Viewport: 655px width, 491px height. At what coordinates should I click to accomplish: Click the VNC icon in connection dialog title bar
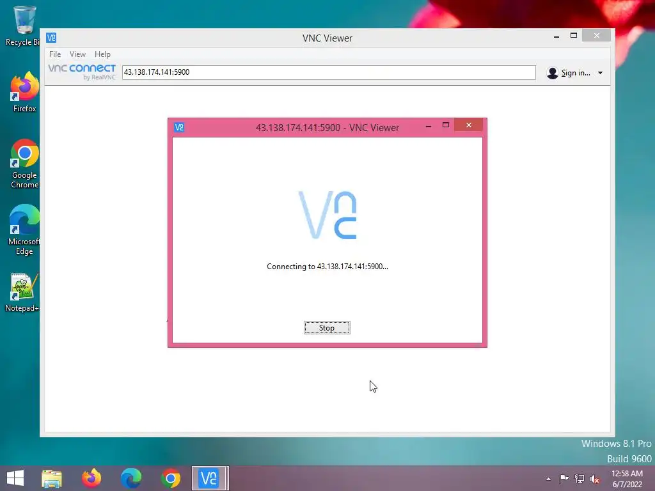179,127
